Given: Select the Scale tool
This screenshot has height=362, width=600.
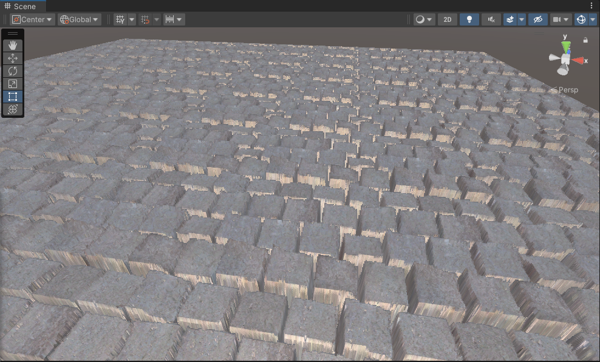Looking at the screenshot, I should coord(13,84).
